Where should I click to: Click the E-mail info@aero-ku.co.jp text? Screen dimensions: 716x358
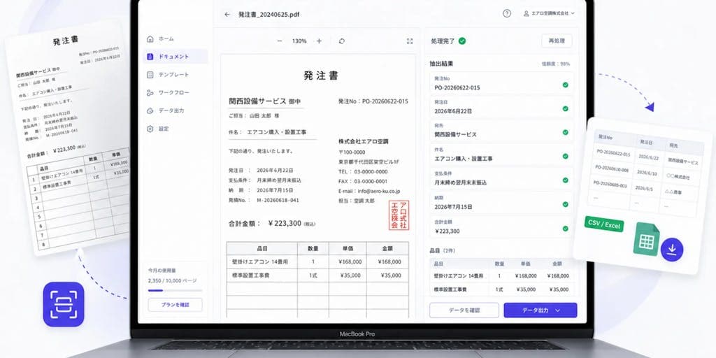(x=369, y=192)
